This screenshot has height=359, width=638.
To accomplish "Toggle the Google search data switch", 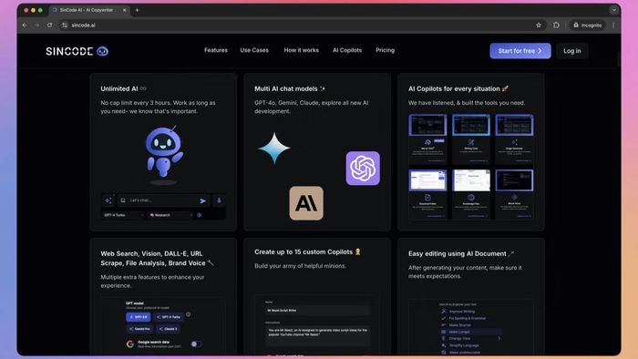I will coord(196,344).
